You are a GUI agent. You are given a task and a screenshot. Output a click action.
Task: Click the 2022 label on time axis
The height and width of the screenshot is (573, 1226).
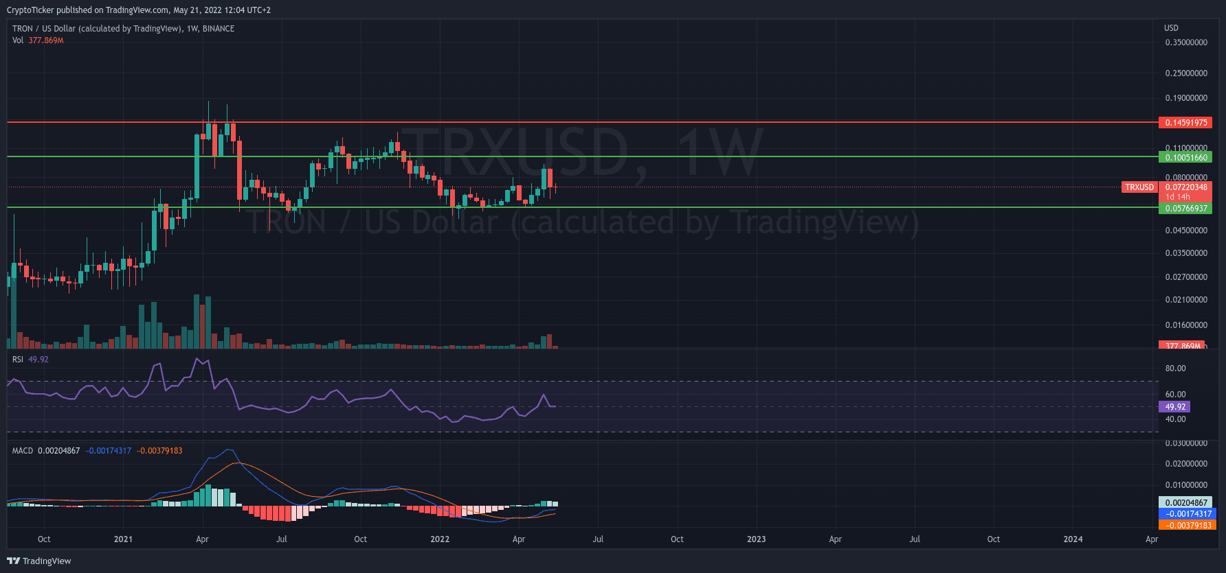click(440, 539)
